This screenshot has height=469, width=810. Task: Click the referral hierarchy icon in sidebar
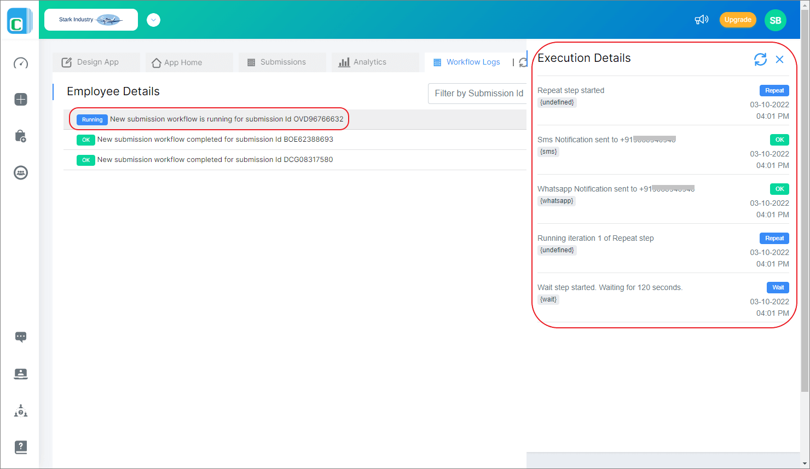[20, 410]
